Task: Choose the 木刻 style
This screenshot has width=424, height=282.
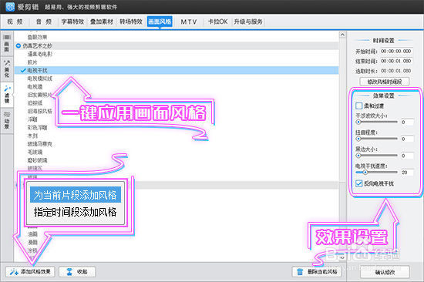Action: (32, 136)
